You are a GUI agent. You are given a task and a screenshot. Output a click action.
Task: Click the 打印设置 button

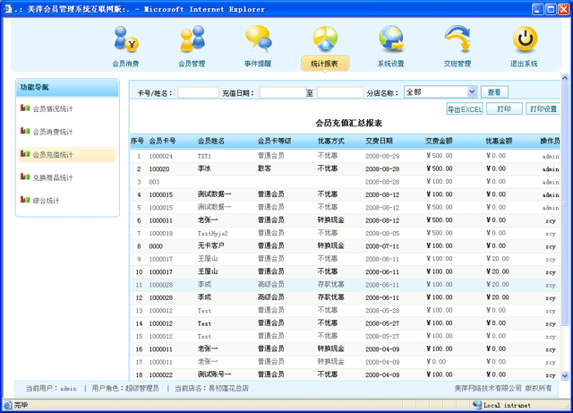point(543,109)
